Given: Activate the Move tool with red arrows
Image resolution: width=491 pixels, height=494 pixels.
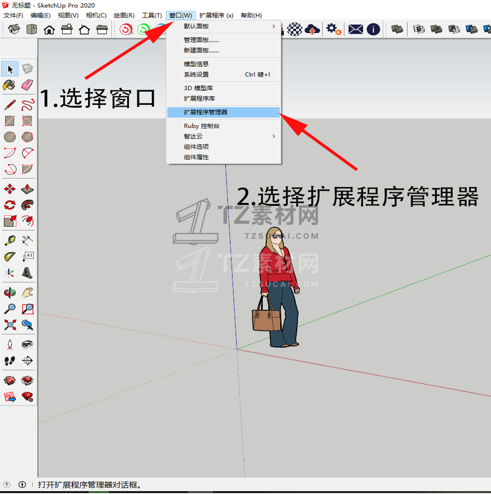Looking at the screenshot, I should (10, 189).
